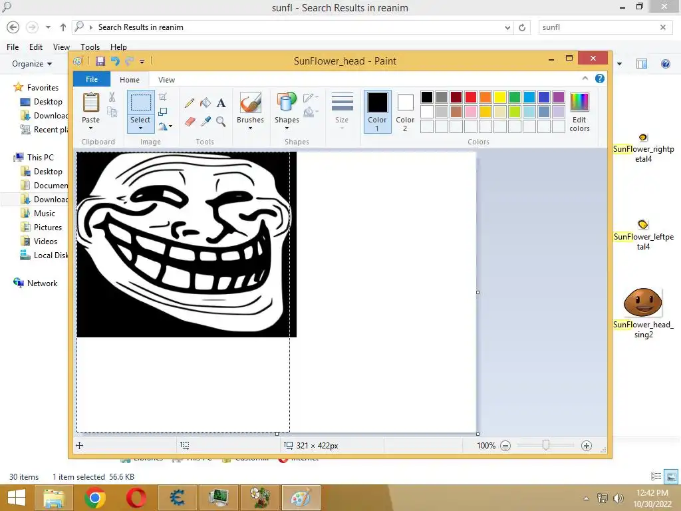Activate the Color picker eyedropper
681x511 pixels.
pos(205,121)
